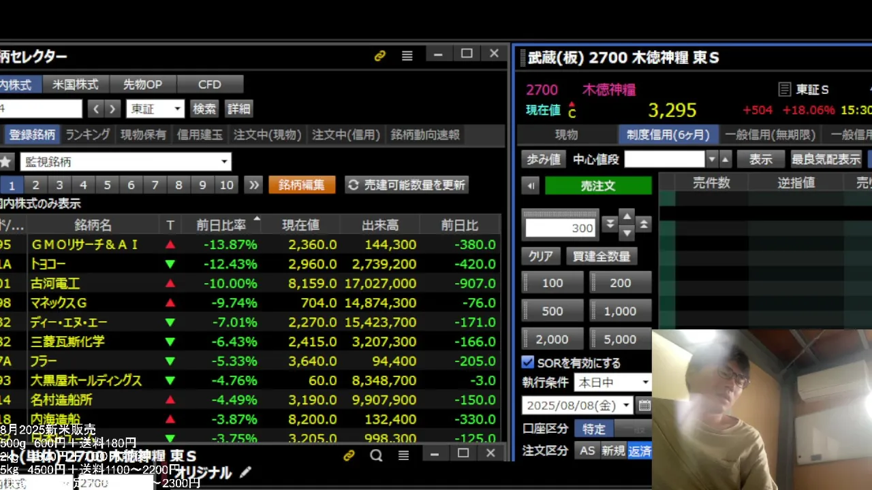Select the 100 quantity preset
The height and width of the screenshot is (490, 872).
[x=552, y=283]
